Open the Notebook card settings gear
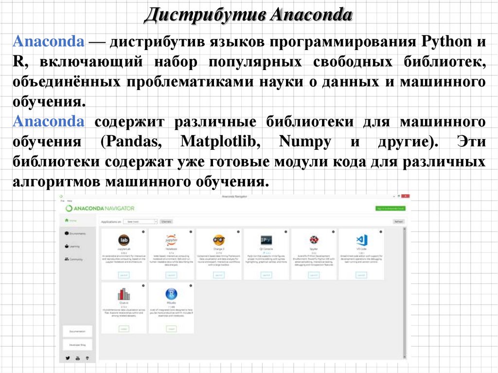498x373 pixels. tap(191, 231)
